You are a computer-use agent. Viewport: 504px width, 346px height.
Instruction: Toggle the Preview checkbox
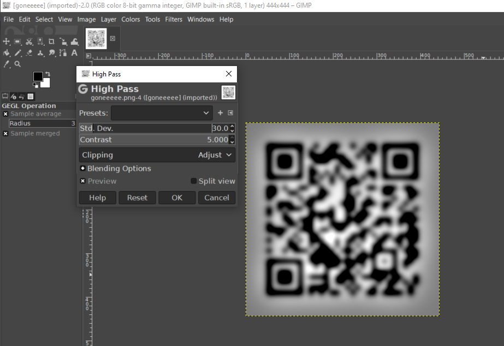[83, 181]
